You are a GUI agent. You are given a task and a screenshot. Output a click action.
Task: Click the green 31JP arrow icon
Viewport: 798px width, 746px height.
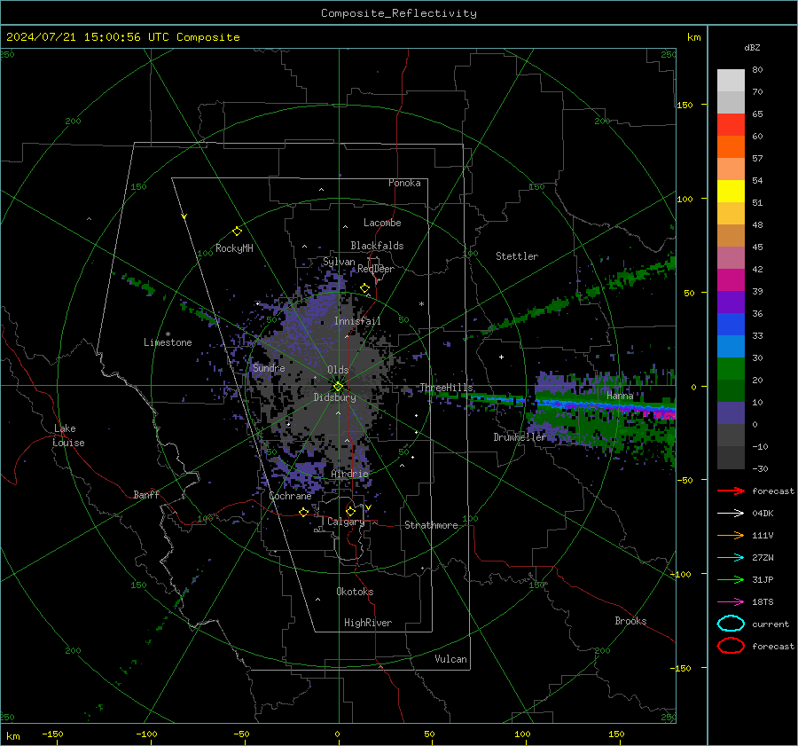(731, 579)
